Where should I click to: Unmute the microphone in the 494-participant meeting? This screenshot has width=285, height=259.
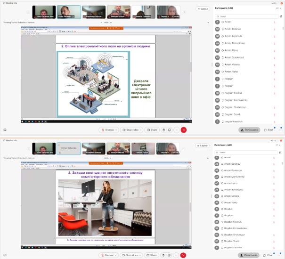click(x=108, y=129)
